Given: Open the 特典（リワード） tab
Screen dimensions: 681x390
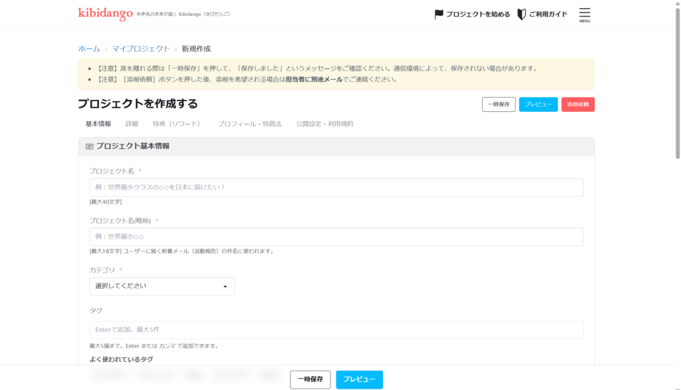Looking at the screenshot, I should 176,124.
